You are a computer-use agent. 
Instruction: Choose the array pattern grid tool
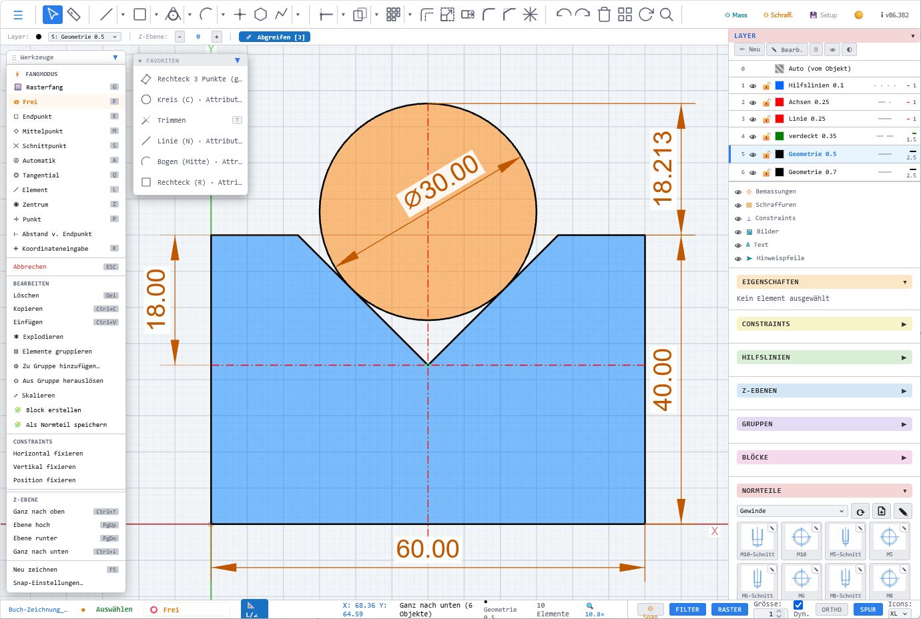click(x=393, y=15)
